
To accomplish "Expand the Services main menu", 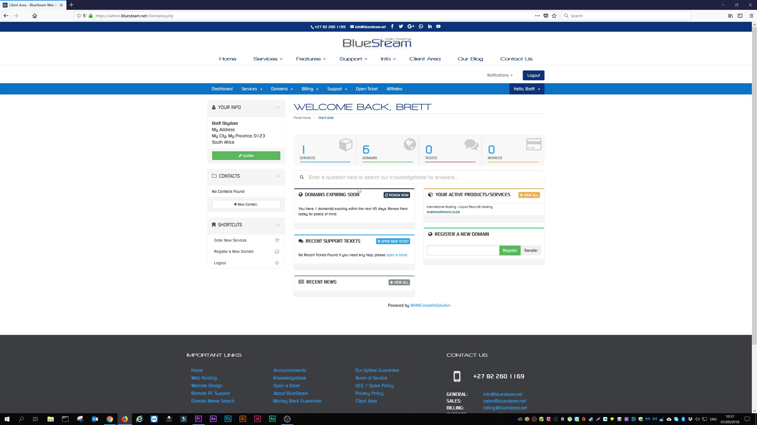I will [268, 59].
